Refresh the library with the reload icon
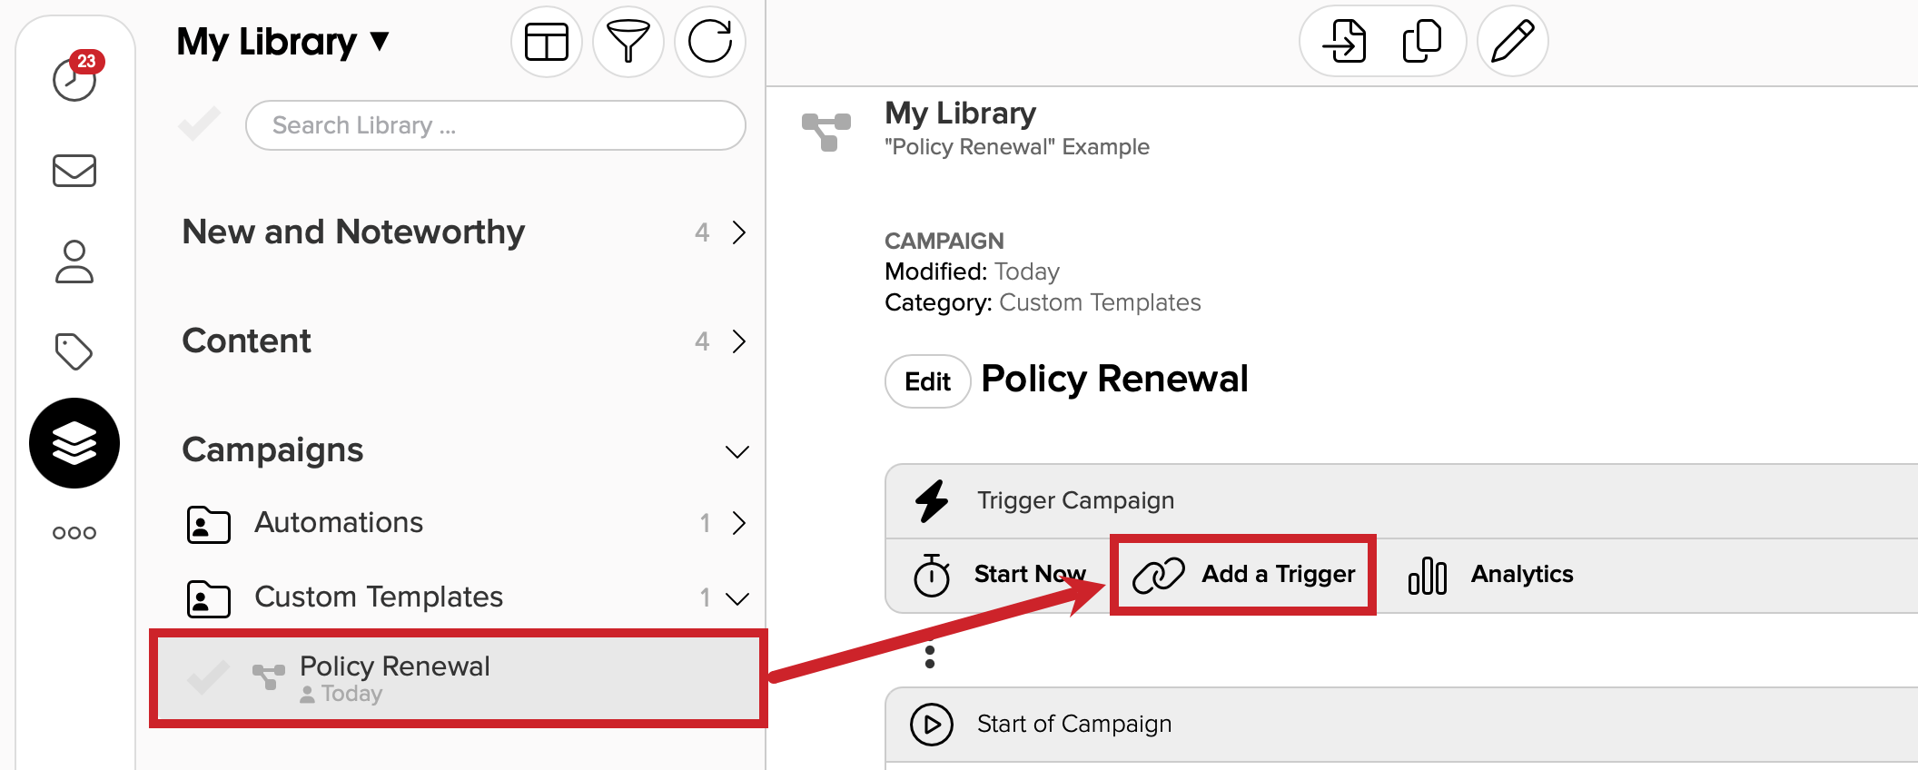The width and height of the screenshot is (1918, 770). (x=710, y=42)
